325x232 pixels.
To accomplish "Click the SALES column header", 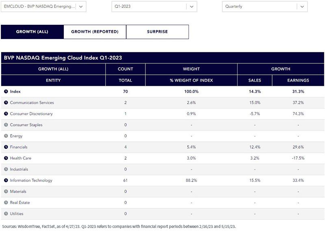I will point(255,80).
